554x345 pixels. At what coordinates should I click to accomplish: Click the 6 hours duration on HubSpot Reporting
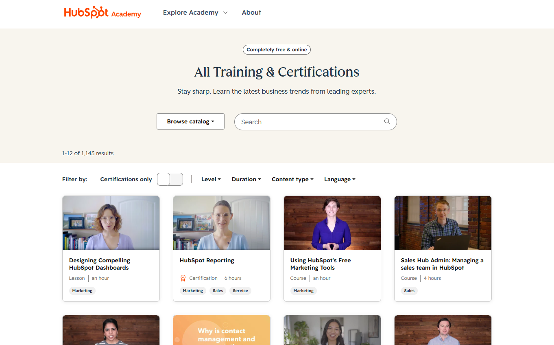coord(233,278)
